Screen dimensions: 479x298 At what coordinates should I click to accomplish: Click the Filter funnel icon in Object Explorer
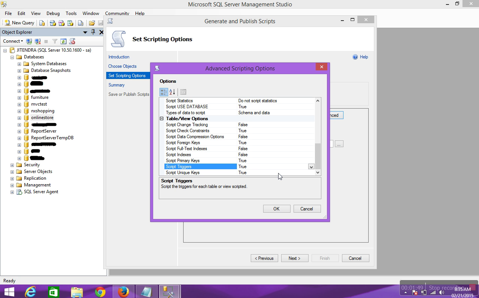click(55, 41)
